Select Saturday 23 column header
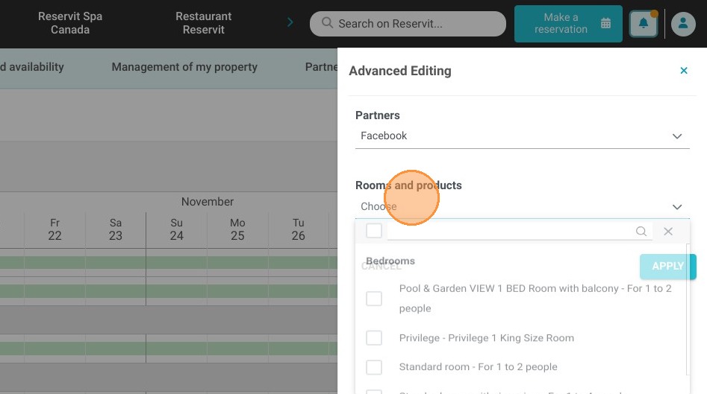 (116, 229)
